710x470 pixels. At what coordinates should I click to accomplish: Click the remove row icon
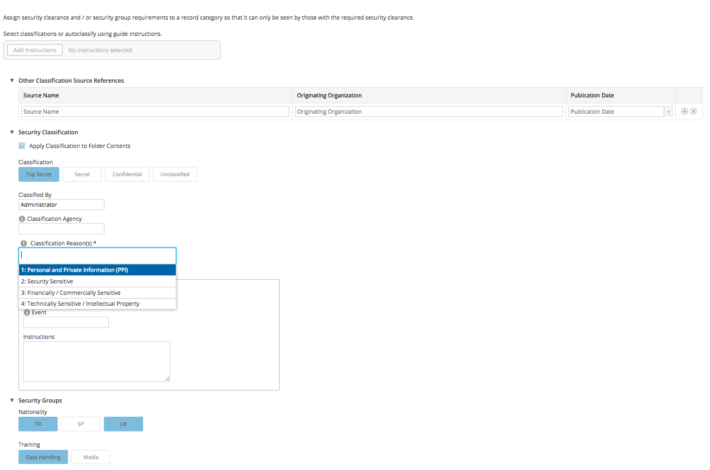(x=694, y=112)
